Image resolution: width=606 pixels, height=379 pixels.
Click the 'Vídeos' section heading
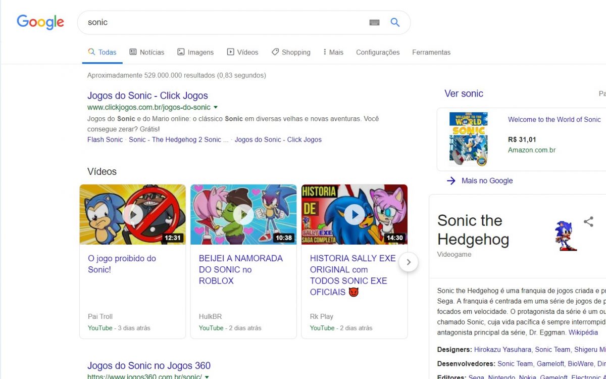point(102,172)
